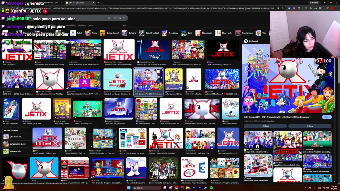Open the Jetix Max IMDb thumbnail
Screen dimensions: 340x191
[47, 138]
